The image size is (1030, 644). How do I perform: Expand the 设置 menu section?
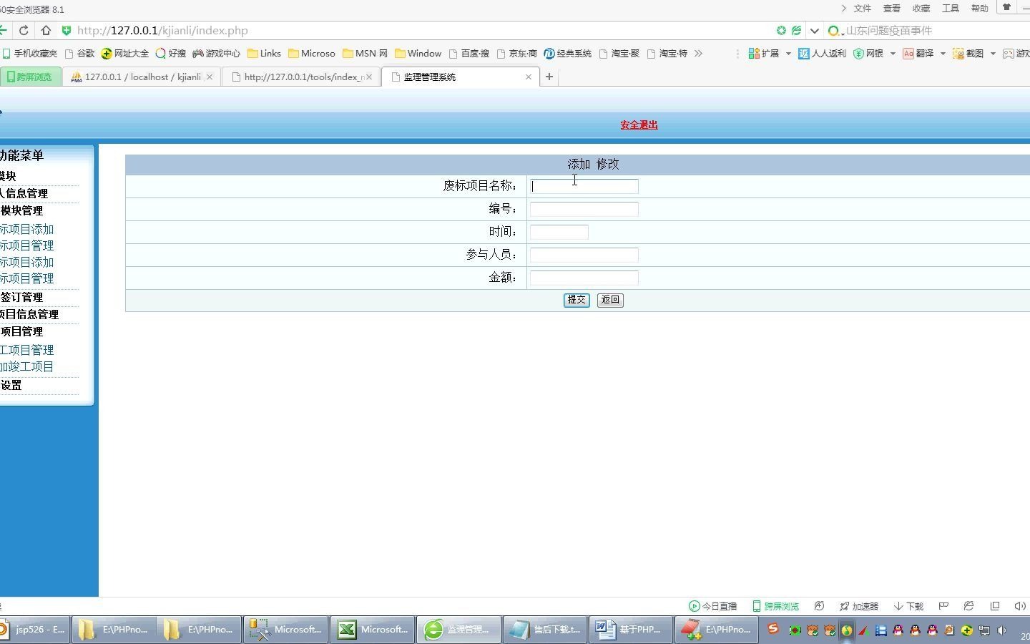(11, 385)
